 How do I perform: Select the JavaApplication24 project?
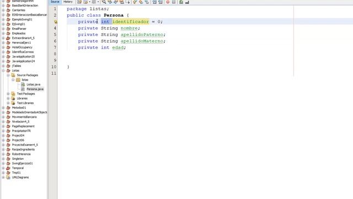23,61
